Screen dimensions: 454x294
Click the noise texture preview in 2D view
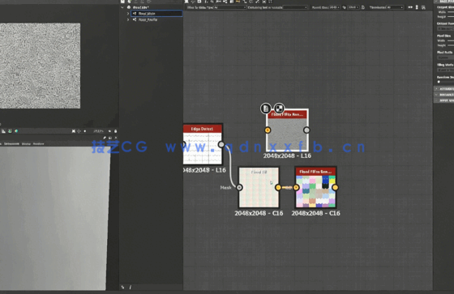pos(40,66)
